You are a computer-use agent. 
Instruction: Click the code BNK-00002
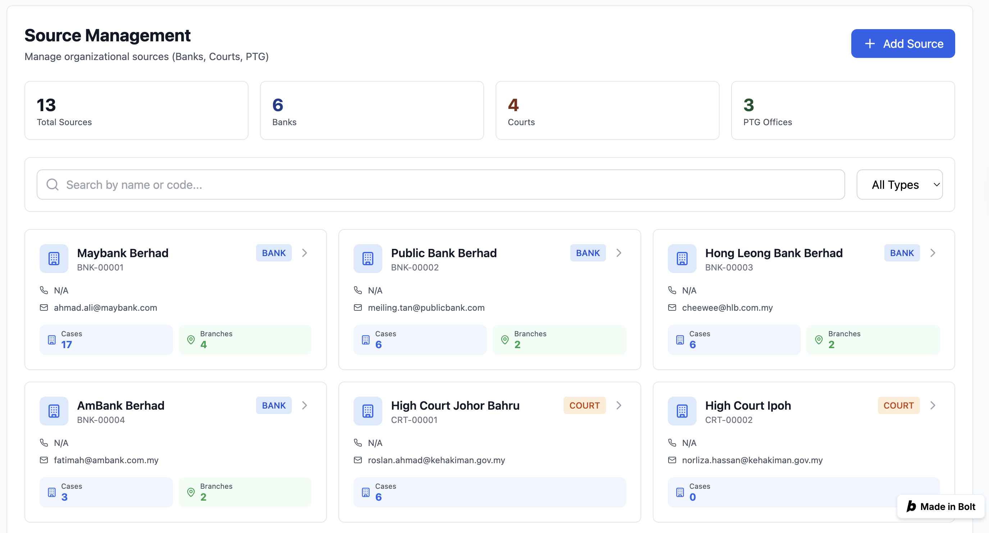coord(415,267)
